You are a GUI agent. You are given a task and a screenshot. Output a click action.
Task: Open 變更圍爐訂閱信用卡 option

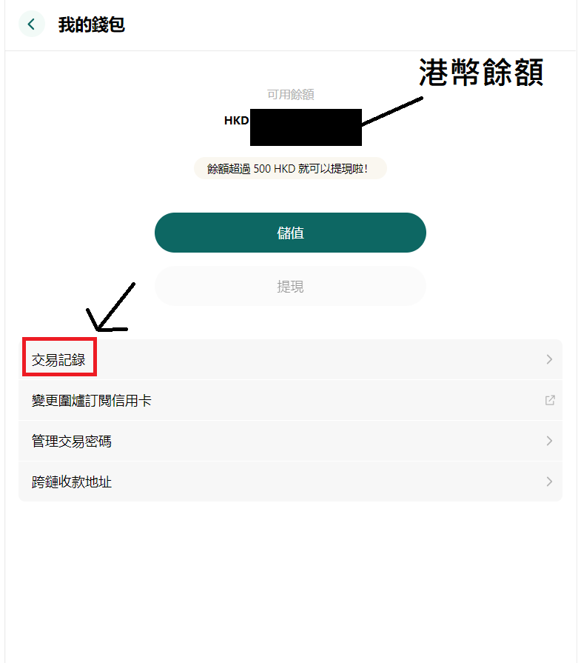290,400
